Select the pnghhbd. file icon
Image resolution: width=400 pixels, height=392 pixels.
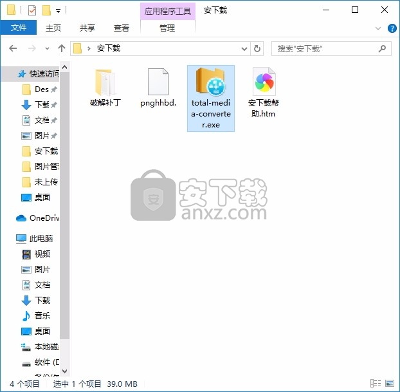click(158, 82)
